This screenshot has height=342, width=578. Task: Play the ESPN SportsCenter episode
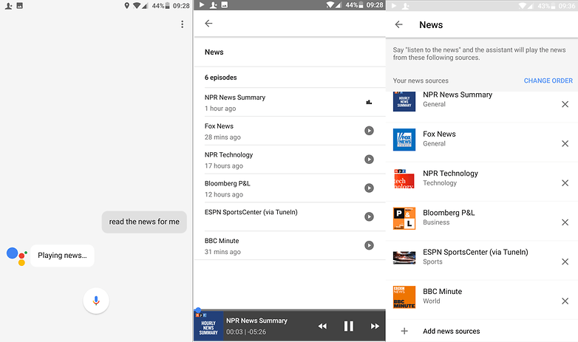click(369, 216)
